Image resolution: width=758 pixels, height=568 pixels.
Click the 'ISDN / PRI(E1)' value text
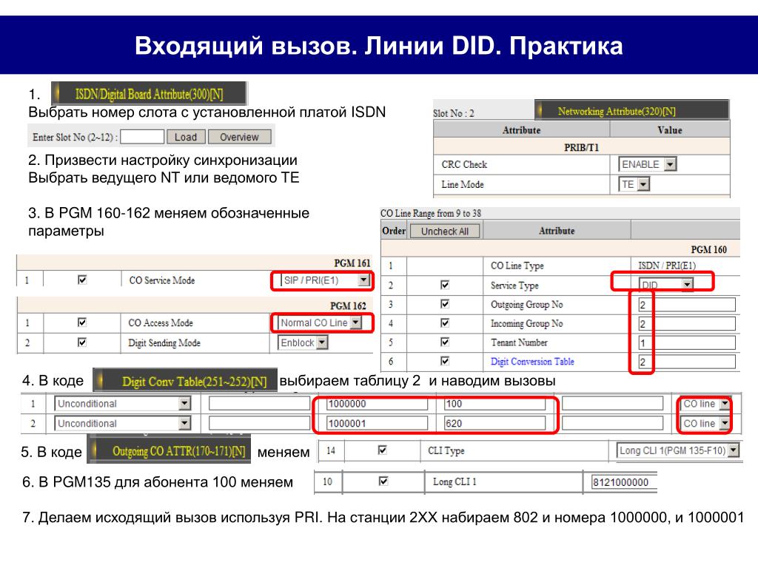(x=667, y=266)
